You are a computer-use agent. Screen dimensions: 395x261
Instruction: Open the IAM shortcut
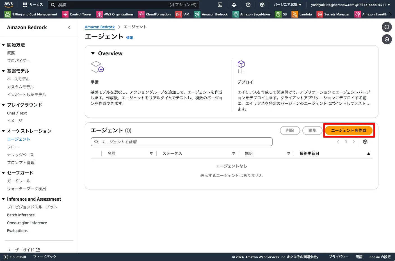point(182,14)
